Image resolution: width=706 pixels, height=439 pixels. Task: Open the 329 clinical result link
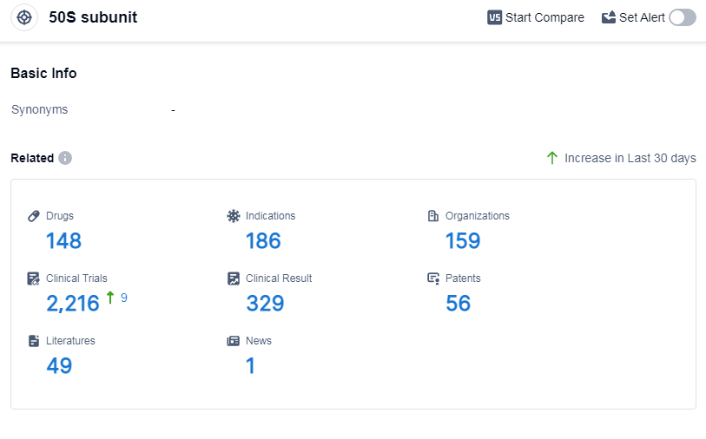click(x=265, y=304)
